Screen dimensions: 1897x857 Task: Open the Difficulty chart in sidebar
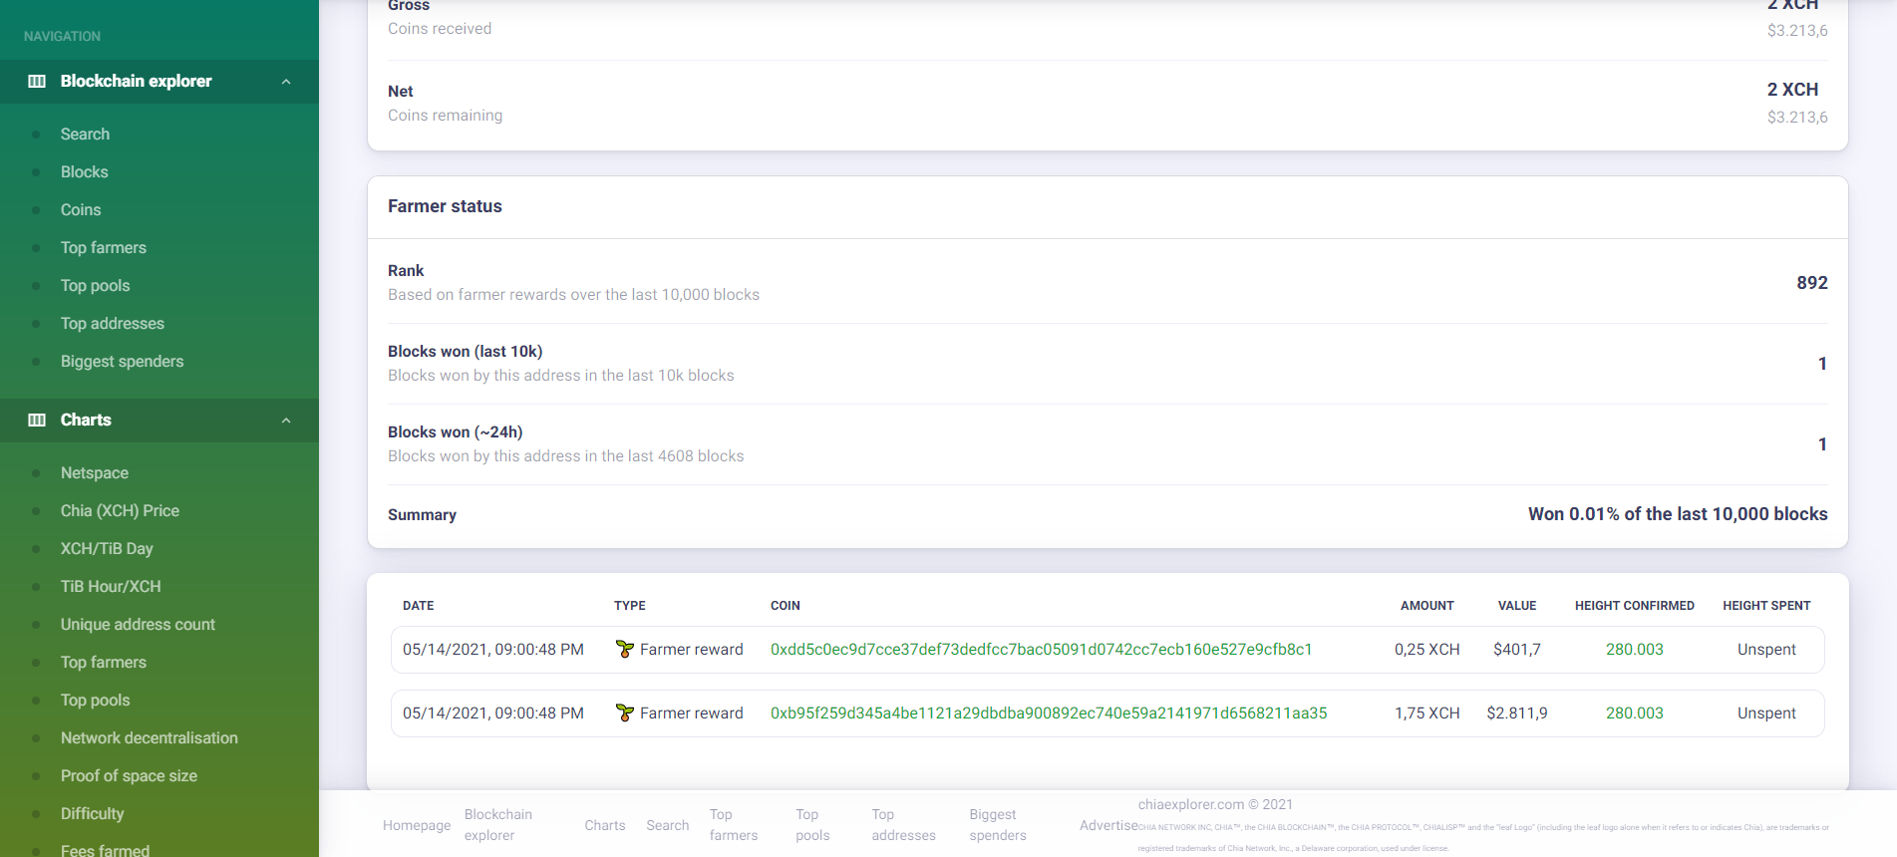coord(93,813)
